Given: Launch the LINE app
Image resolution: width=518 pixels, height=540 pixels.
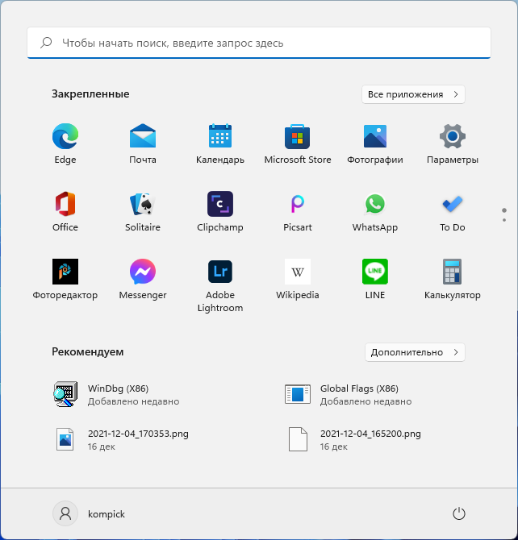Looking at the screenshot, I should pos(375,280).
